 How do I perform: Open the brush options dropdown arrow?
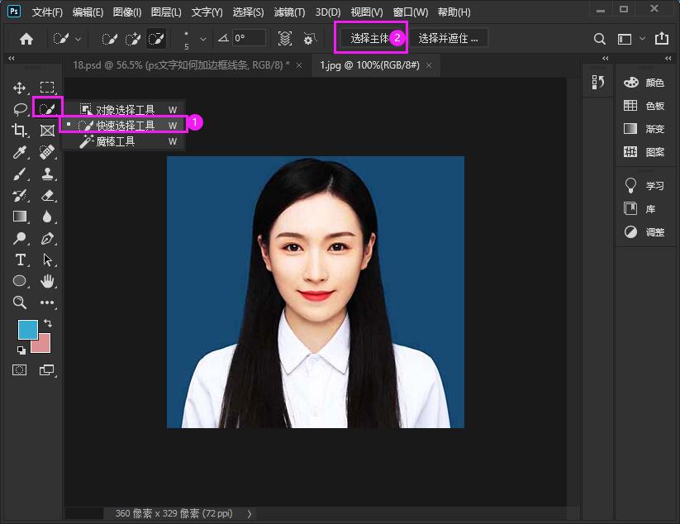click(202, 39)
